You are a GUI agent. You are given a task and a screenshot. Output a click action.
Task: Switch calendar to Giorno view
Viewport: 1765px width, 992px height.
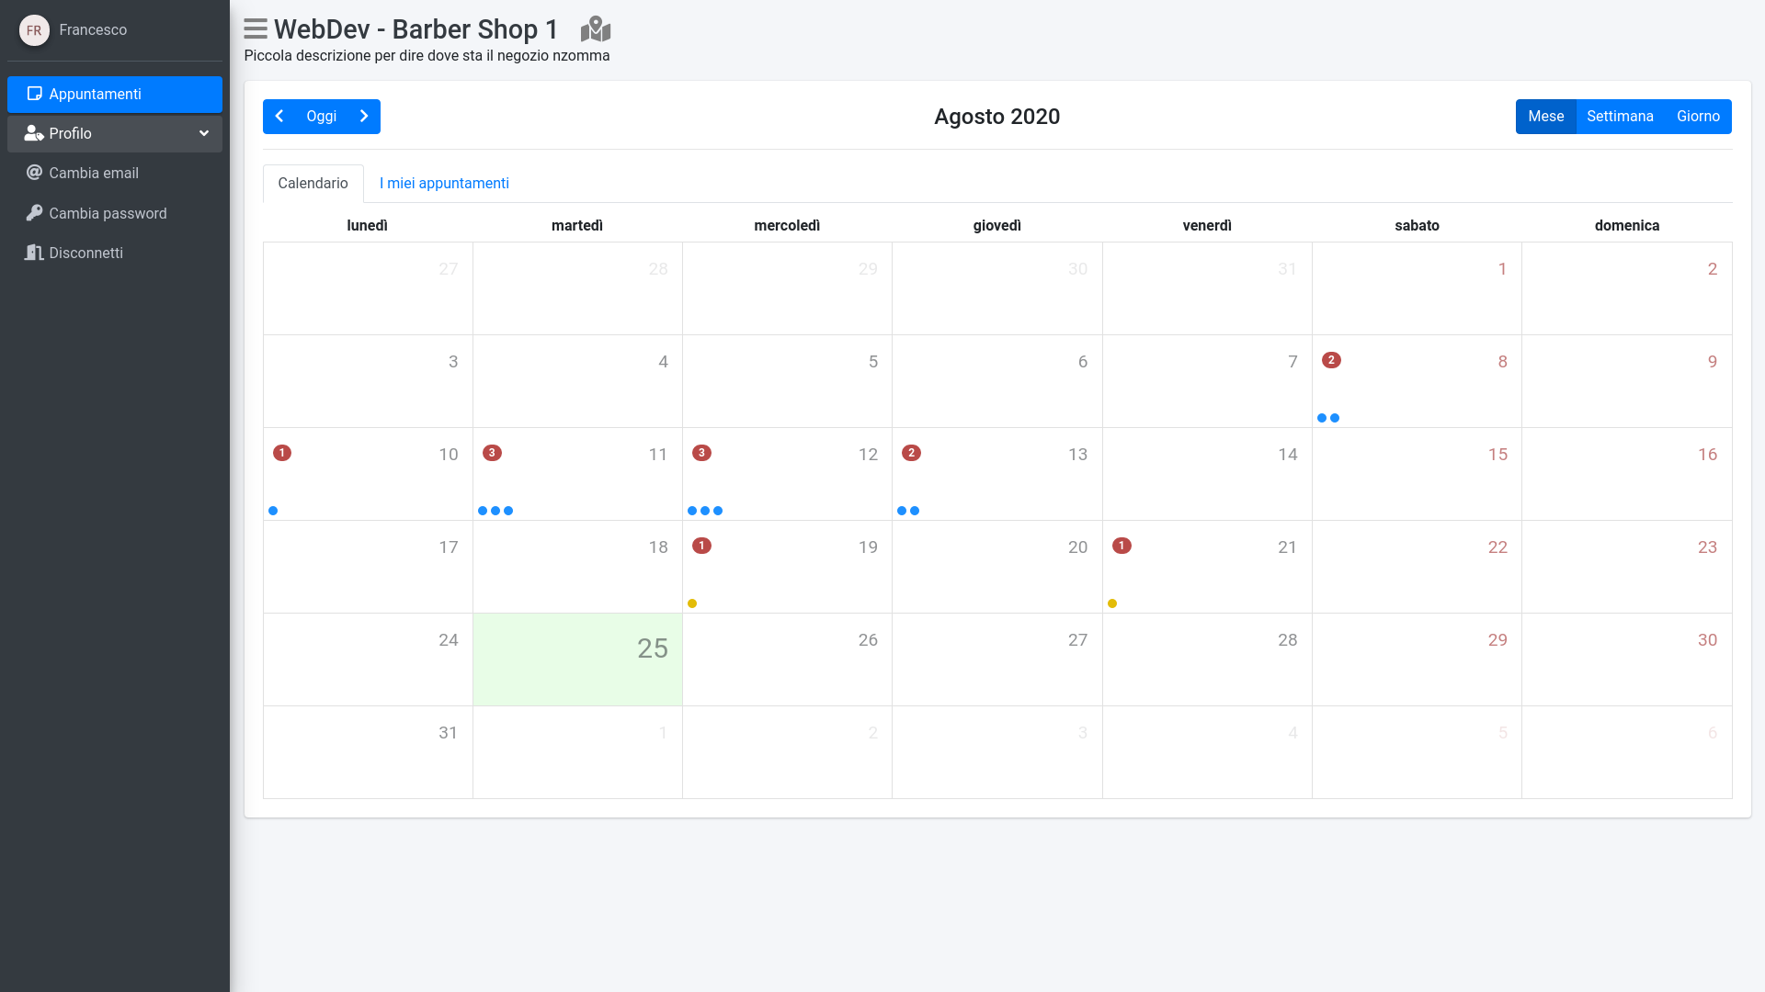(x=1698, y=117)
